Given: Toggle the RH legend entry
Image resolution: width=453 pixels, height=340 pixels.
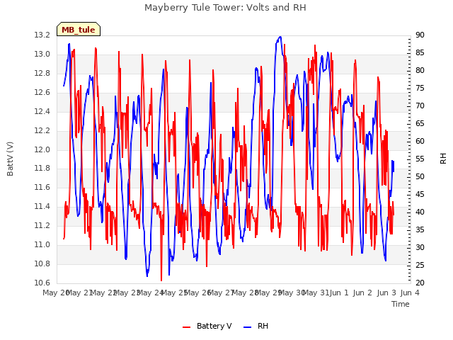Looking at the screenshot, I should click(x=256, y=326).
